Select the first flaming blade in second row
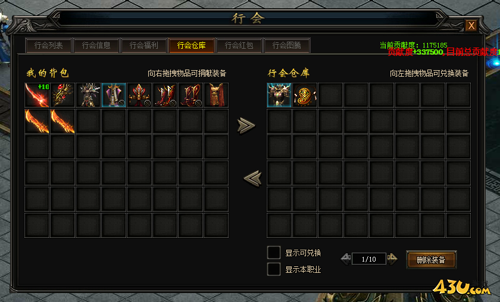This screenshot has height=302, width=500. (37, 121)
